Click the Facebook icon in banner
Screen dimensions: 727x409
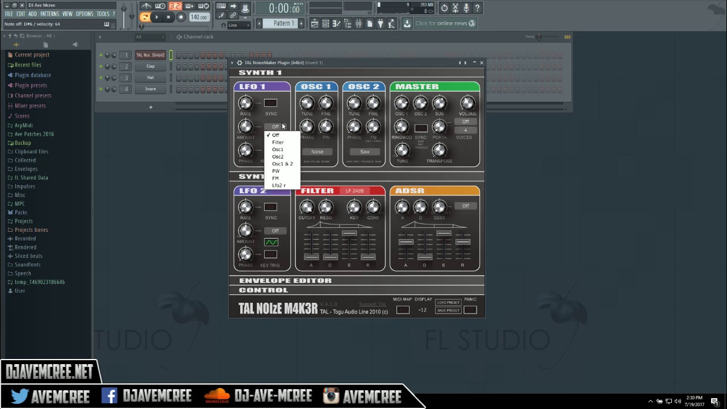pos(109,396)
